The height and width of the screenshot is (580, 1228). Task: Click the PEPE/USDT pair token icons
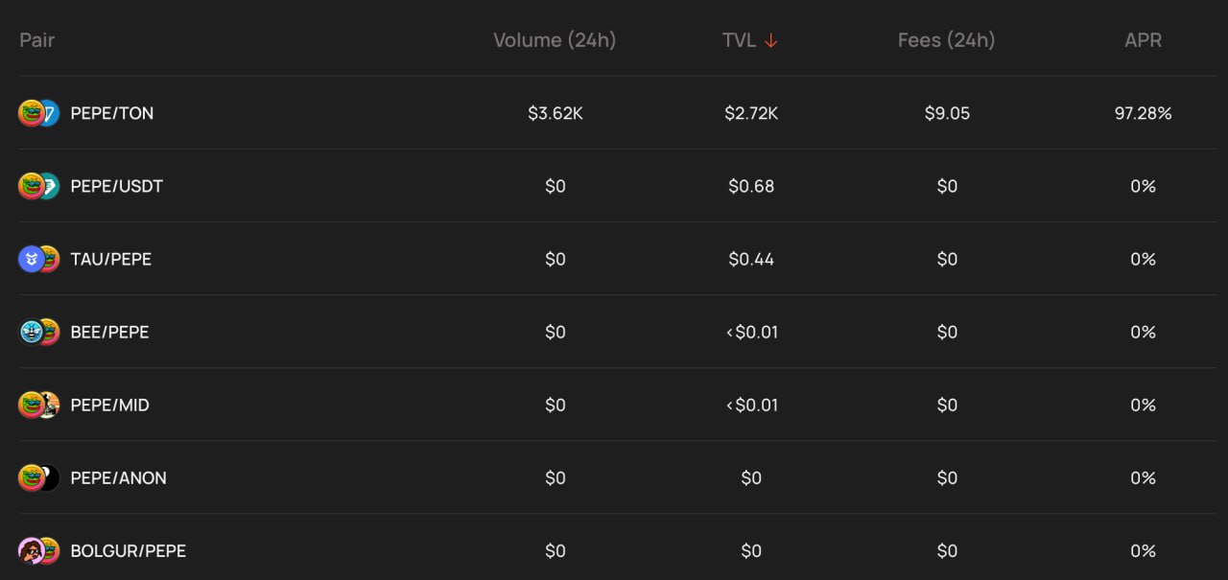pos(39,186)
